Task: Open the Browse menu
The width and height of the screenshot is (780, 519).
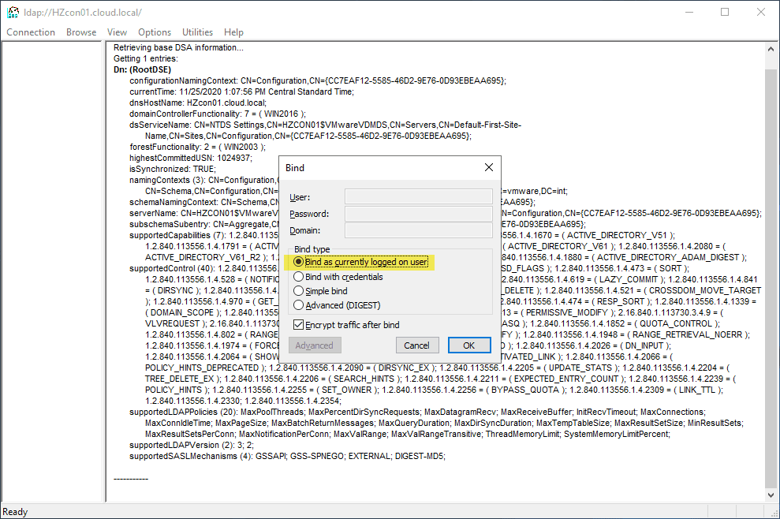Action: [81, 32]
